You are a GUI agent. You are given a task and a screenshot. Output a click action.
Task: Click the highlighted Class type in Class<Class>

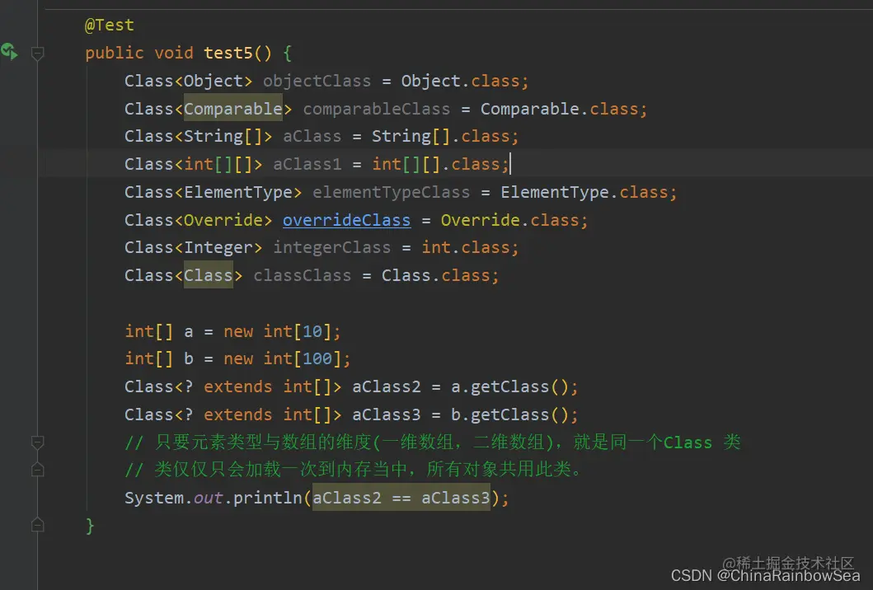pos(209,275)
